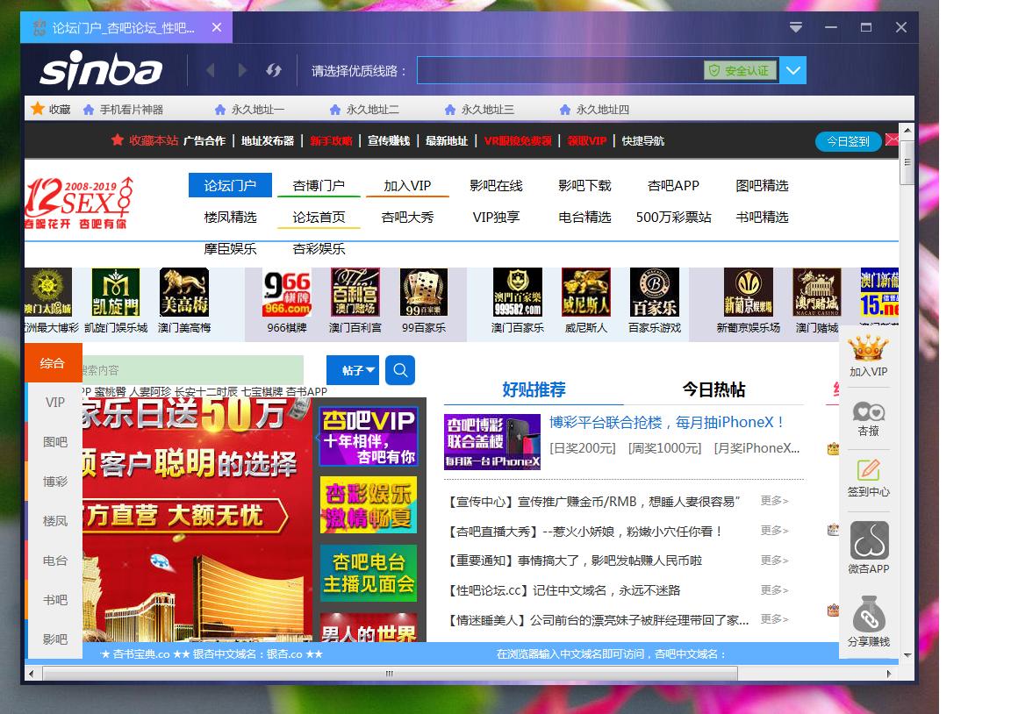Close the banner with red X icon

pos(893,139)
